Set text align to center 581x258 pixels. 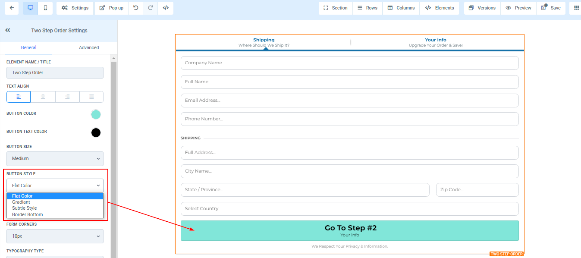click(x=43, y=97)
